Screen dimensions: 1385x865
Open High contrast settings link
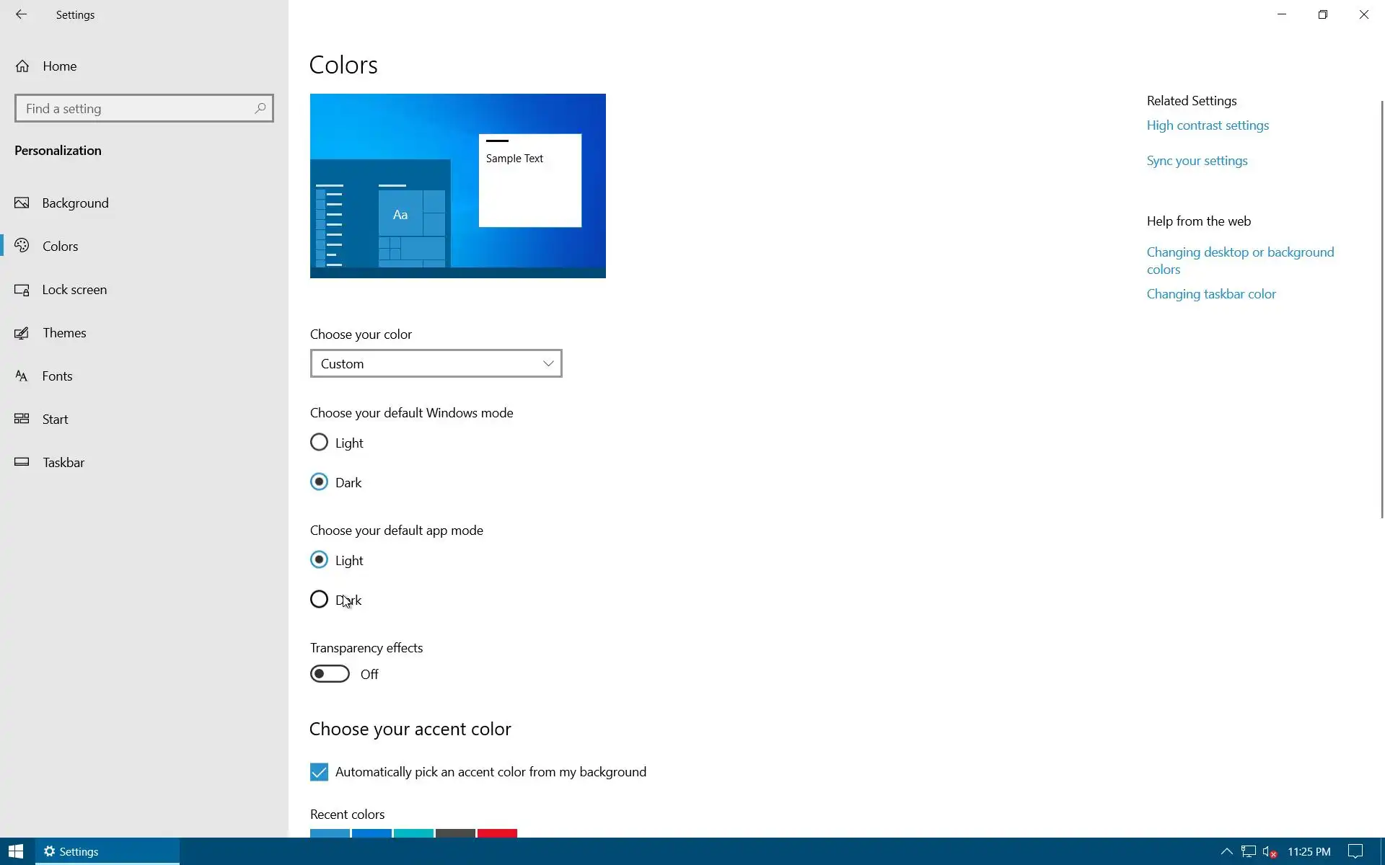point(1208,125)
